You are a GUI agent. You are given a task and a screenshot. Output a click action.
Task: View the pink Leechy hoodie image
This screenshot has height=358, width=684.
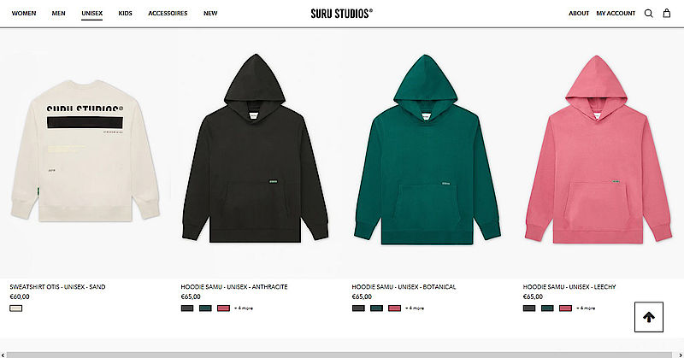click(x=598, y=150)
